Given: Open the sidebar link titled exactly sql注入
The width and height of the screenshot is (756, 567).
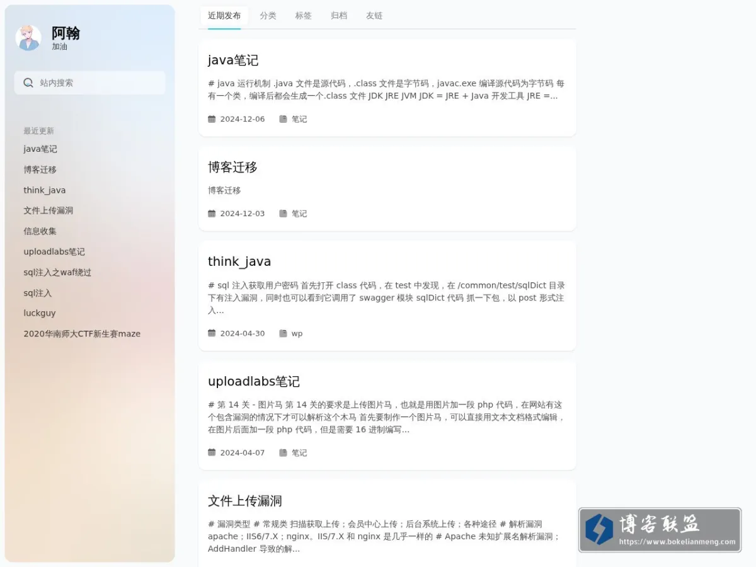Looking at the screenshot, I should click(x=38, y=293).
